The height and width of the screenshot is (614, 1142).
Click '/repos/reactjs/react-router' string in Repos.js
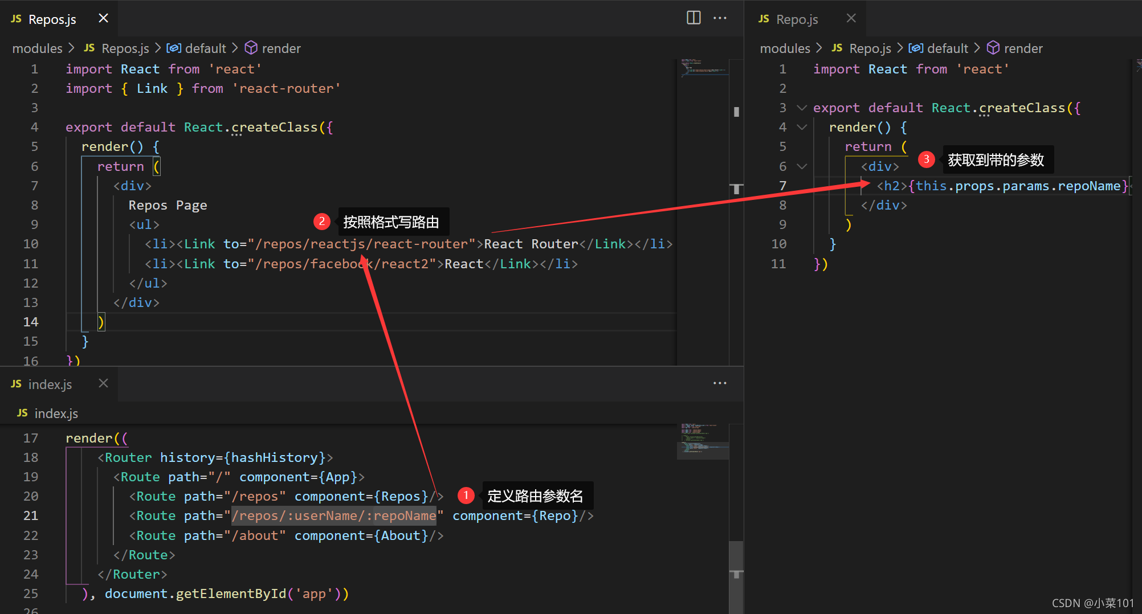[x=365, y=244]
